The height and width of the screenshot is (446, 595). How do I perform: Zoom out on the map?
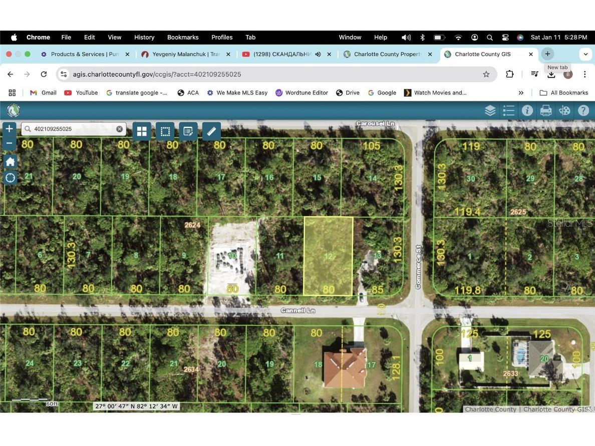9,143
